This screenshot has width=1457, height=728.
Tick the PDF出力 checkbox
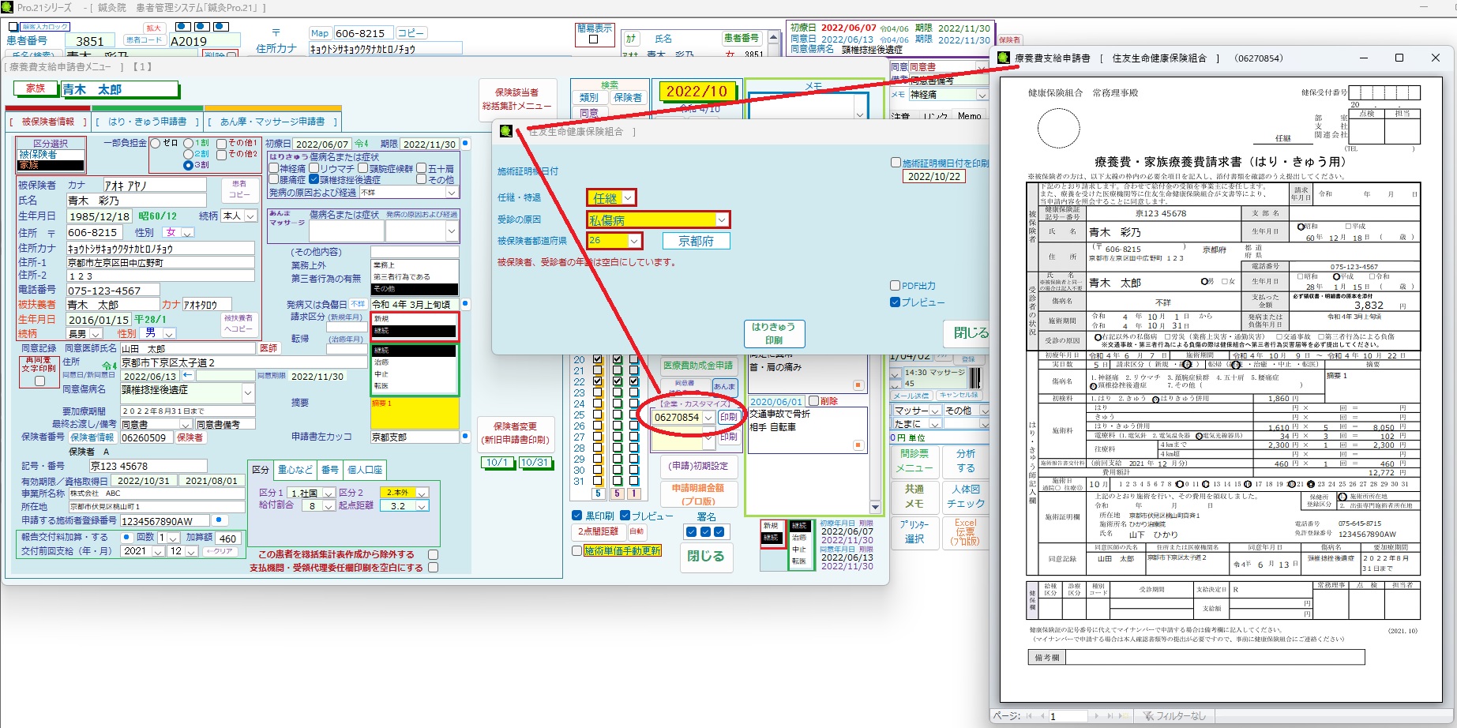[895, 286]
